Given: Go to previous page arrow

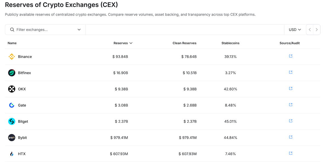Looking at the screenshot, I should (x=310, y=30).
